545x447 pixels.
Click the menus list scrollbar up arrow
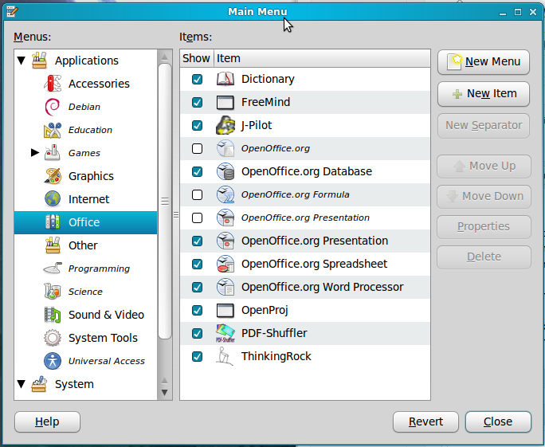click(x=165, y=57)
